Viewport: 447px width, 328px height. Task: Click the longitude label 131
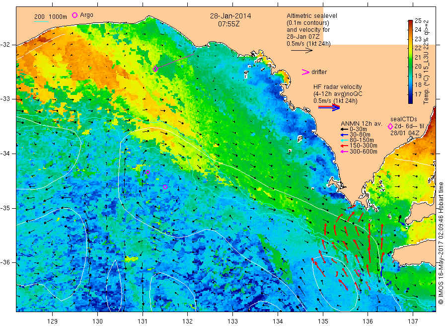pyautogui.click(x=143, y=322)
